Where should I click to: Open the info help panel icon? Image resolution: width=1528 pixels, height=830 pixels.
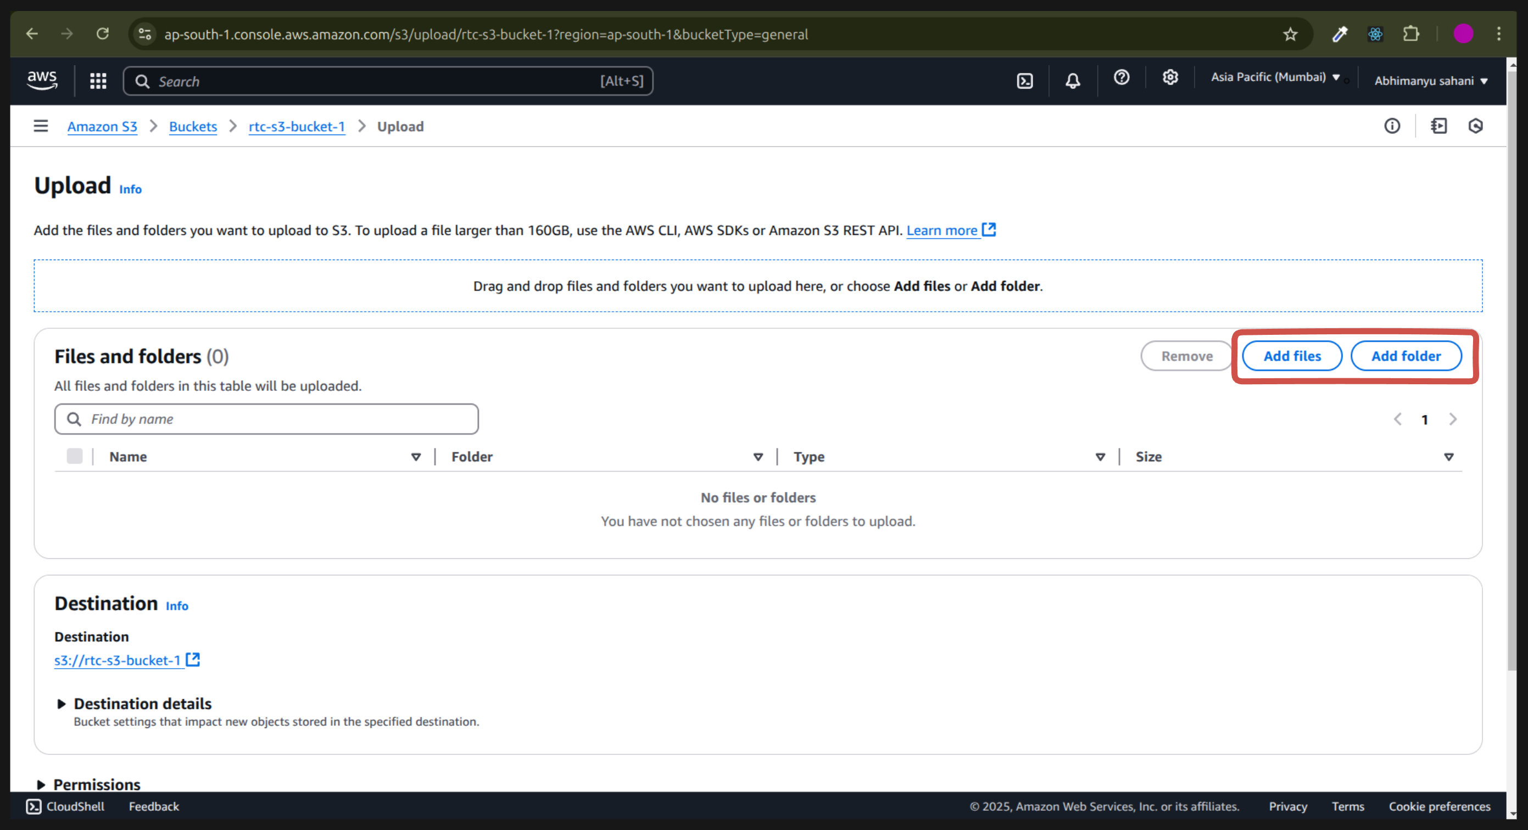(1392, 126)
